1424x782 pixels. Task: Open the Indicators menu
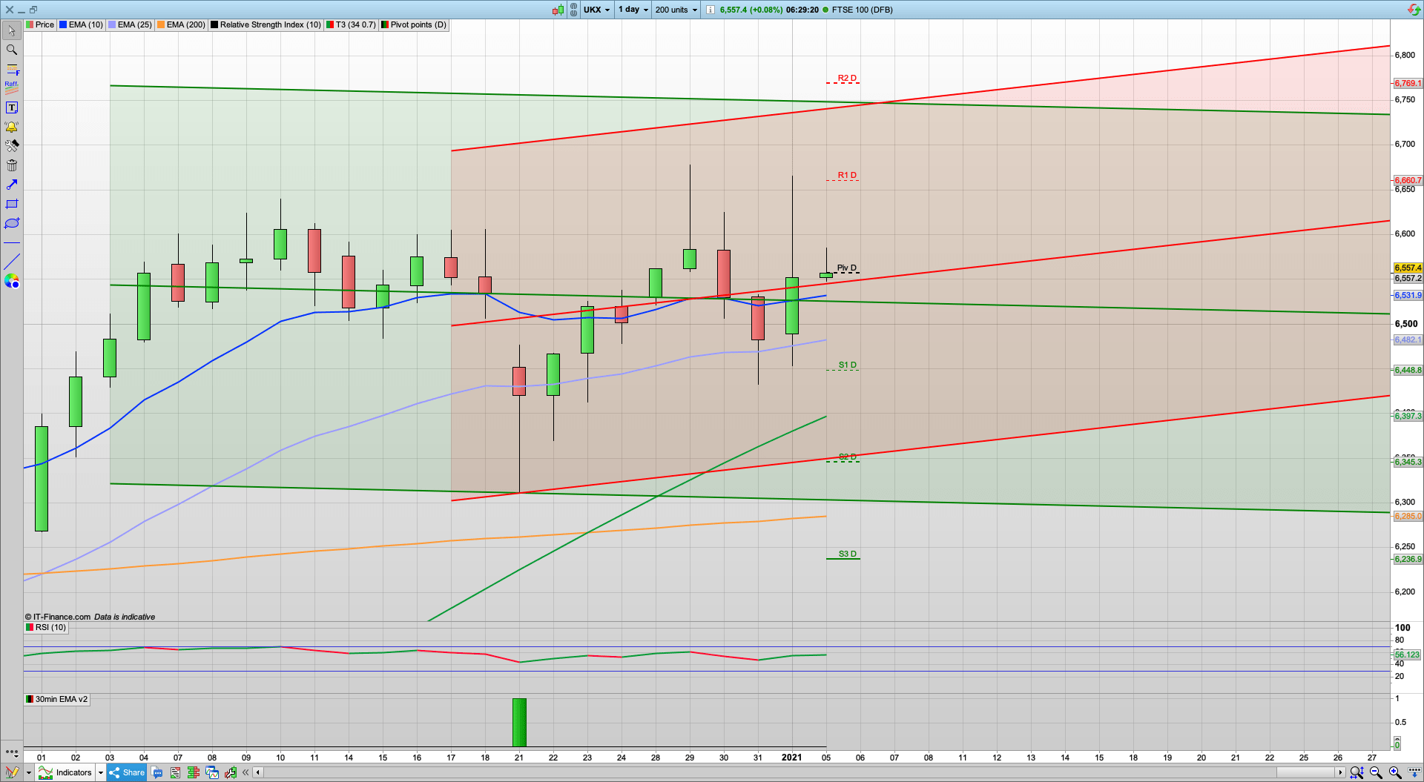(72, 772)
